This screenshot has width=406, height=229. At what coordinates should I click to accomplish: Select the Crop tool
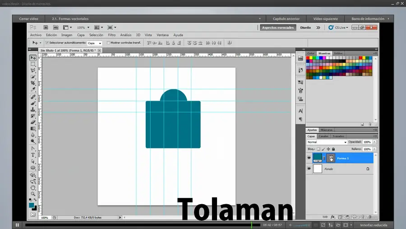tap(33, 83)
